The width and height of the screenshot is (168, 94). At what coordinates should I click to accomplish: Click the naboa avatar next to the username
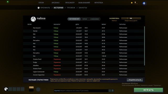[x=33, y=19]
